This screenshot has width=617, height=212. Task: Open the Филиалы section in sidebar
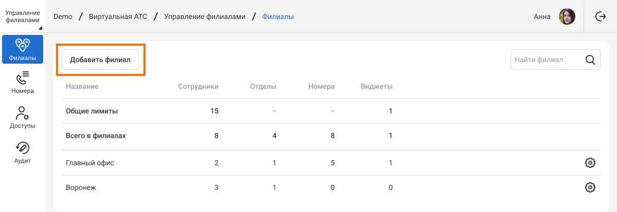pos(22,49)
